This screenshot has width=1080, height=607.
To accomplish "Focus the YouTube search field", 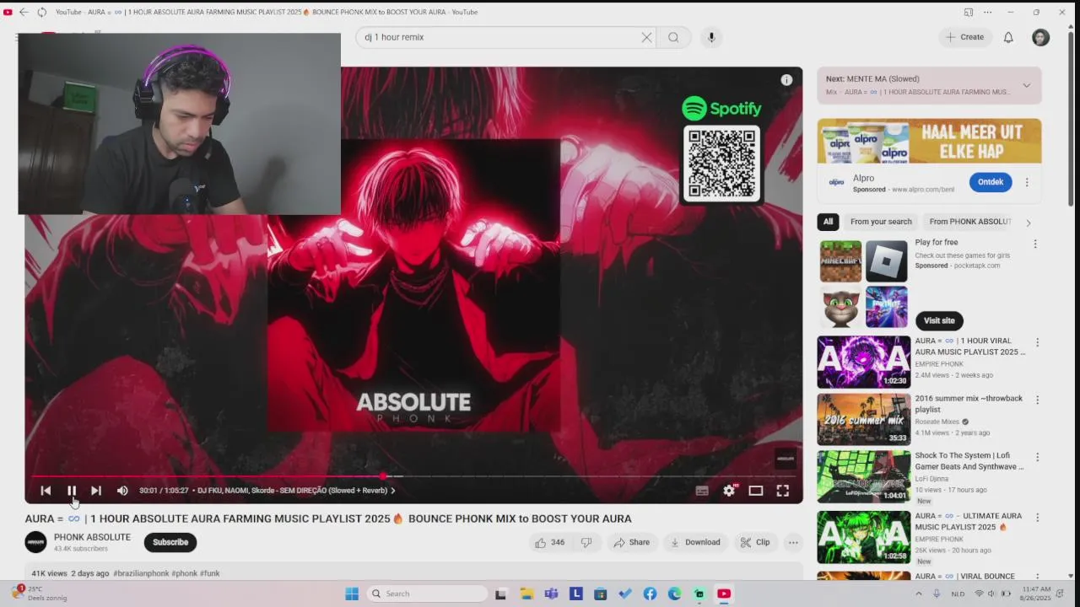I will tap(498, 37).
